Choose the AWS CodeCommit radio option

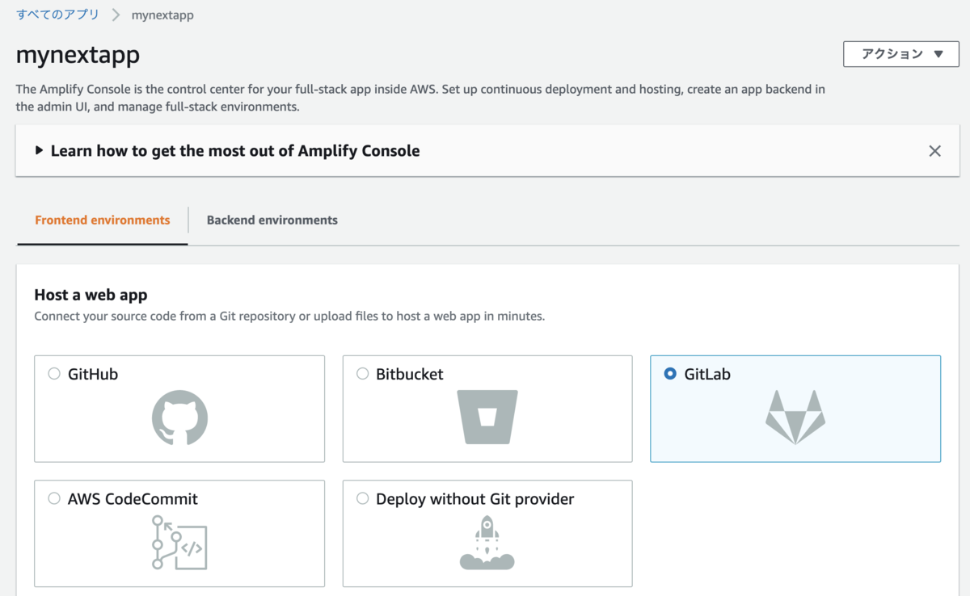tap(54, 499)
